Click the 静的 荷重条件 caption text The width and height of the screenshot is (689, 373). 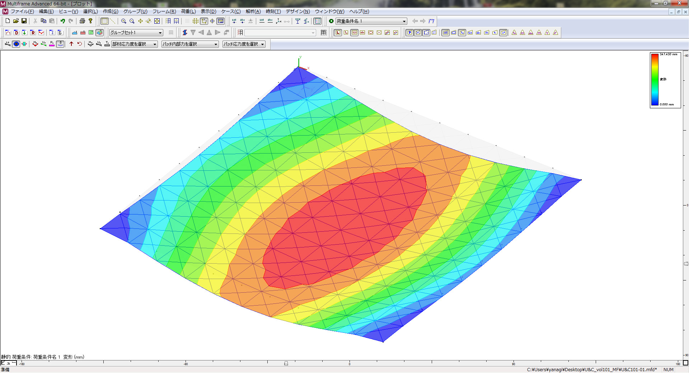click(x=43, y=357)
